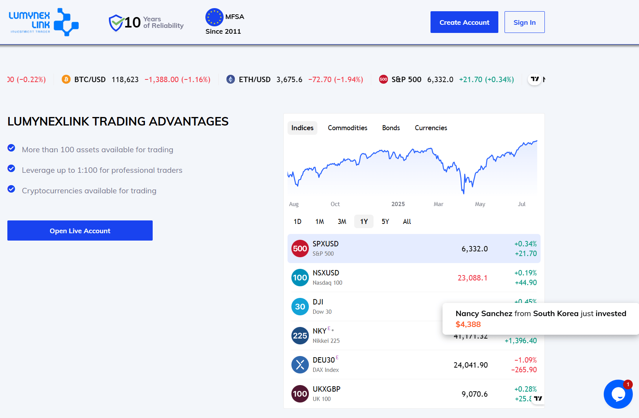The image size is (639, 418).
Task: Switch to the Currencies tab
Action: pos(431,128)
